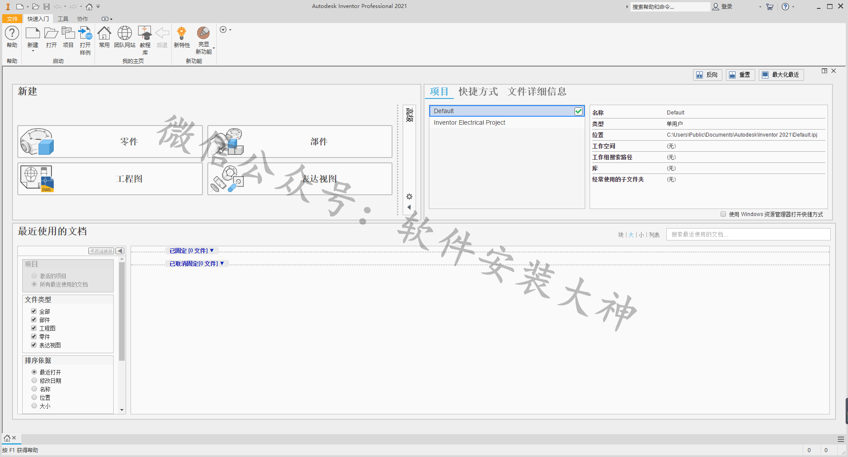Collapse the 新建 advanced panel arrow

tap(409, 207)
